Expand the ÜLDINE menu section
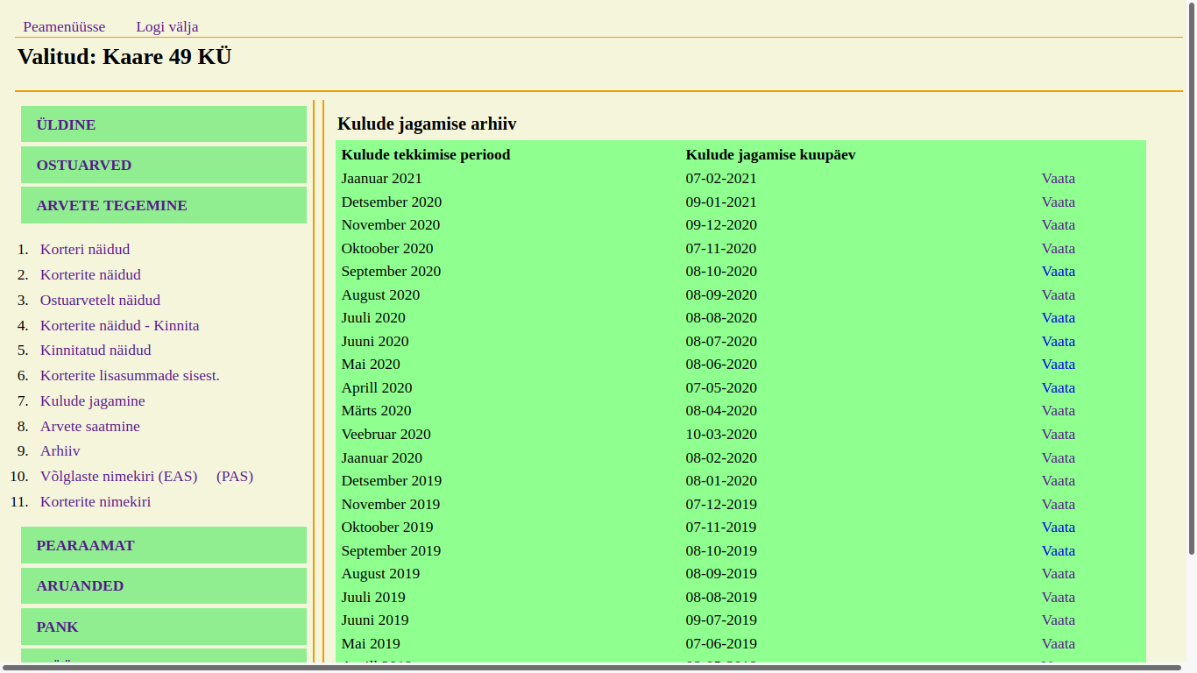This screenshot has width=1197, height=673. coord(66,124)
